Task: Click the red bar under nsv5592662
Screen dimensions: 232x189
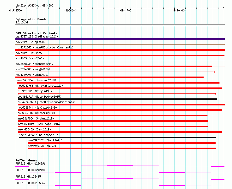Action: click(x=122, y=143)
